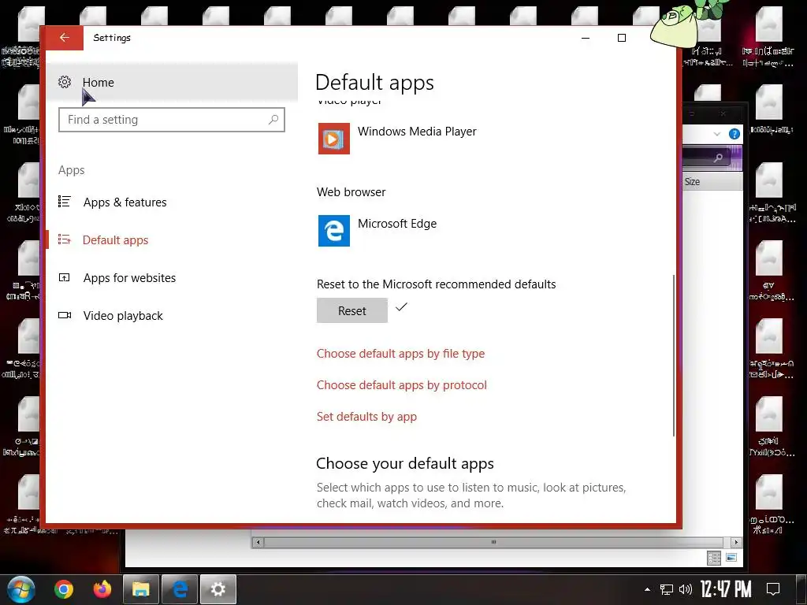Open Settings Home with the gear icon
The image size is (807, 605).
(x=65, y=82)
